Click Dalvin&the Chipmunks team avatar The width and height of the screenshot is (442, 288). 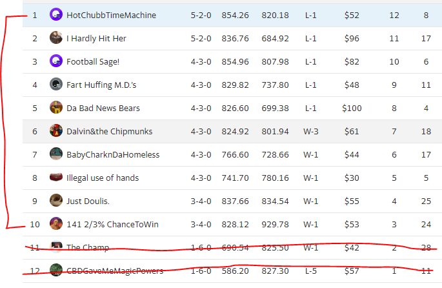tap(56, 131)
